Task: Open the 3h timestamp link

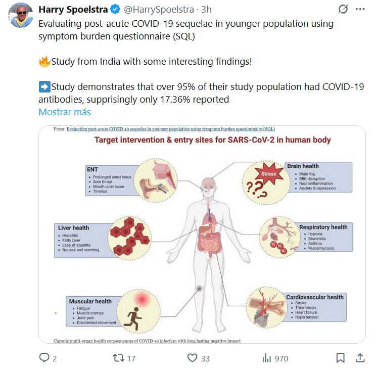Action: pos(206,10)
